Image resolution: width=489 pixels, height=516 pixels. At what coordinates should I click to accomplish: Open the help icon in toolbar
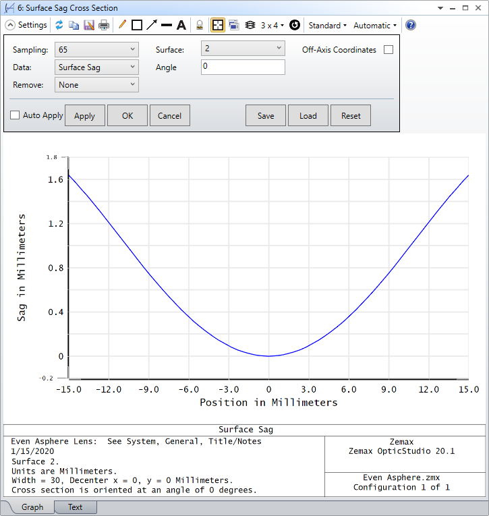click(x=410, y=25)
